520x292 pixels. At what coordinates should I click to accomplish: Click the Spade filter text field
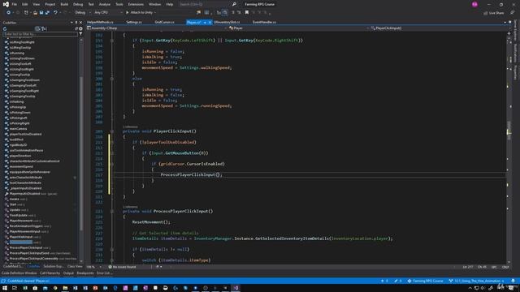click(x=40, y=34)
